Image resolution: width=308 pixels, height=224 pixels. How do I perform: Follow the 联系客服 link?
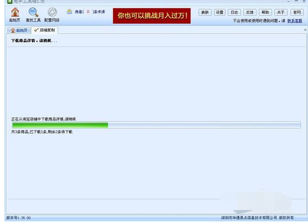[295, 21]
